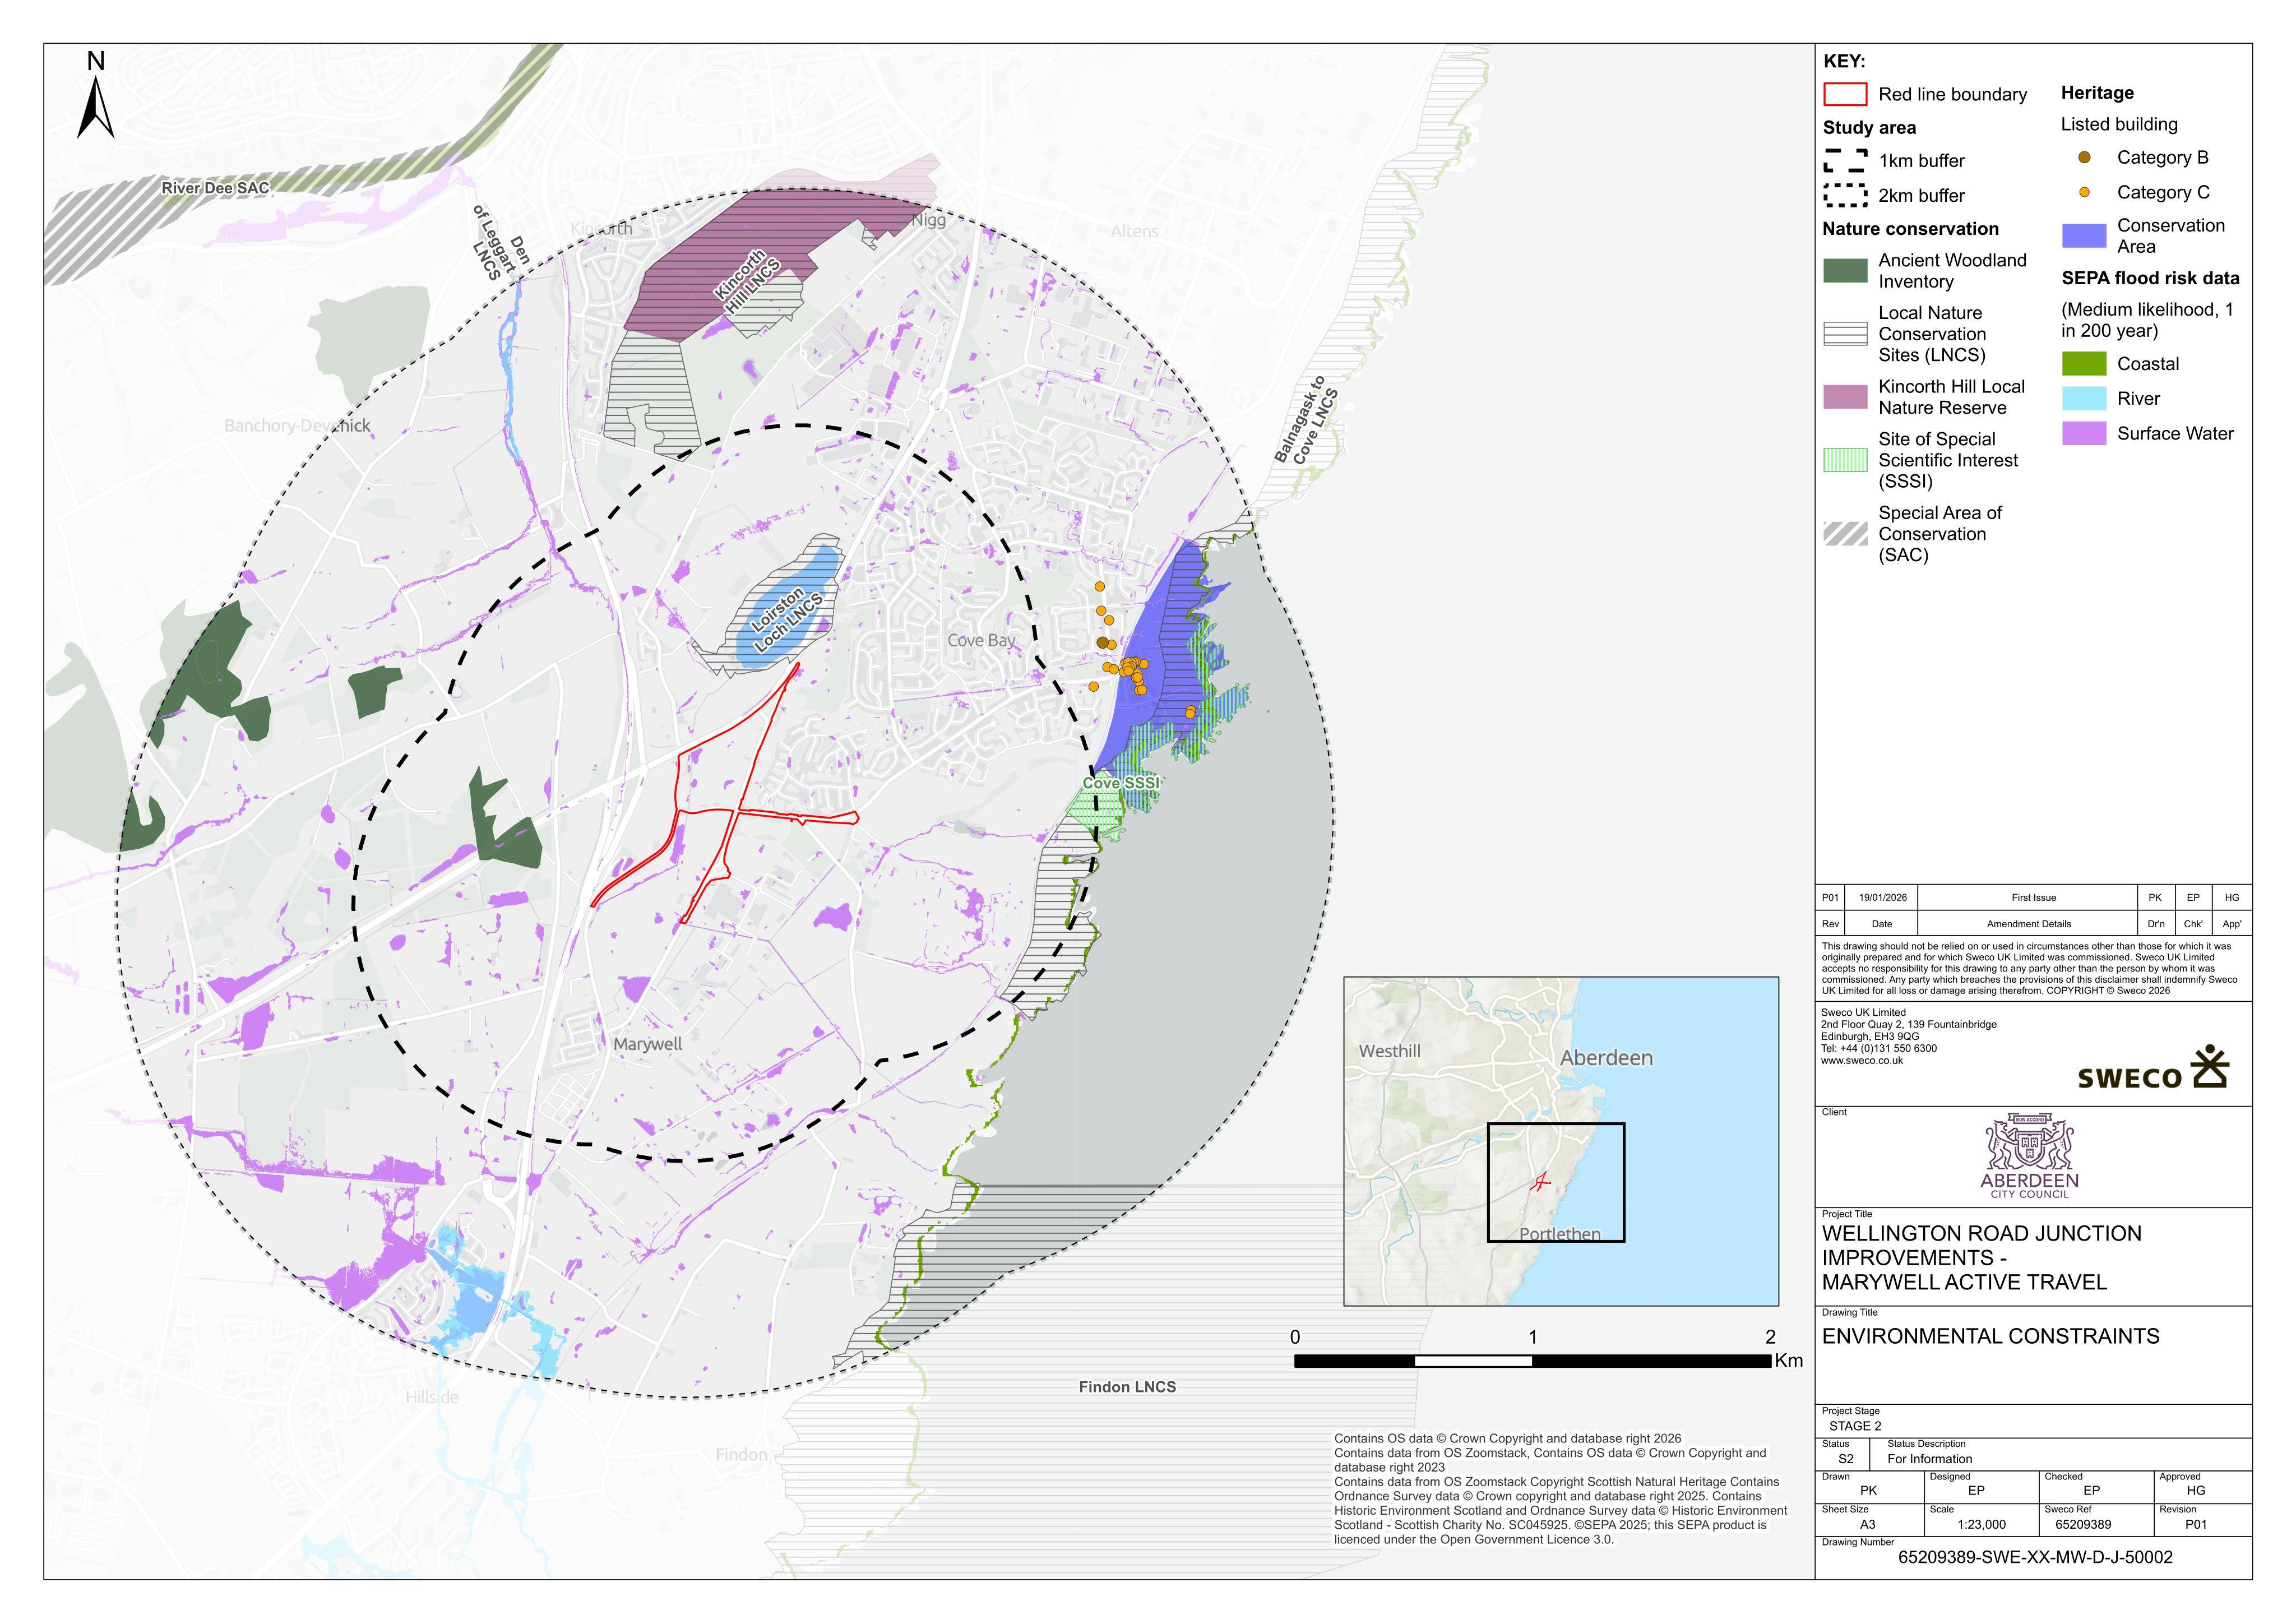
Task: Click the Conservation Area blue swatch
Action: pos(2084,236)
